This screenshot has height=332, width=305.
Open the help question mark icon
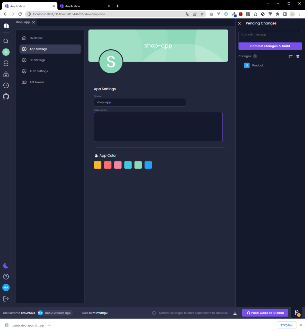(6, 276)
